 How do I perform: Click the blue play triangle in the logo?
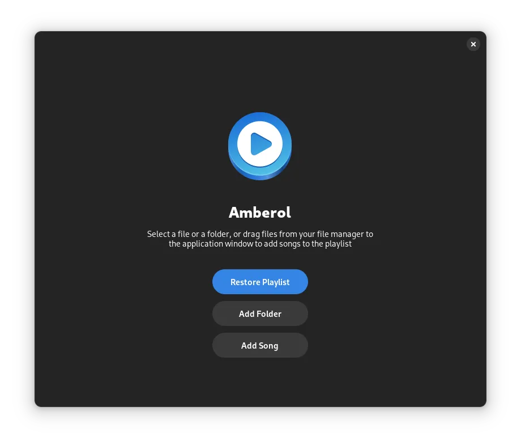coord(261,144)
